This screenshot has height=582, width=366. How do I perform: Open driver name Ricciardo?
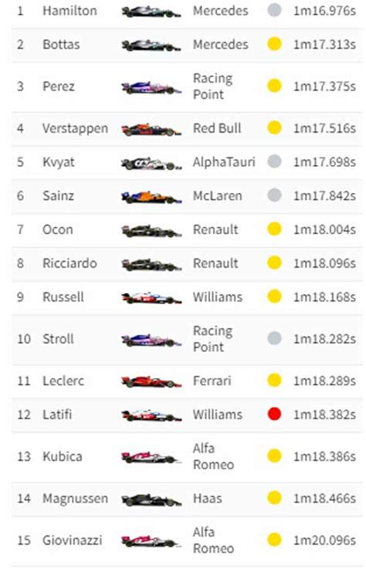point(69,263)
